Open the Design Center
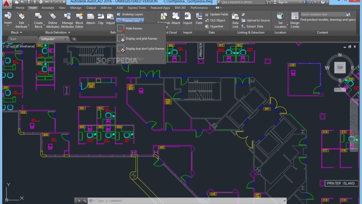 click(295, 20)
